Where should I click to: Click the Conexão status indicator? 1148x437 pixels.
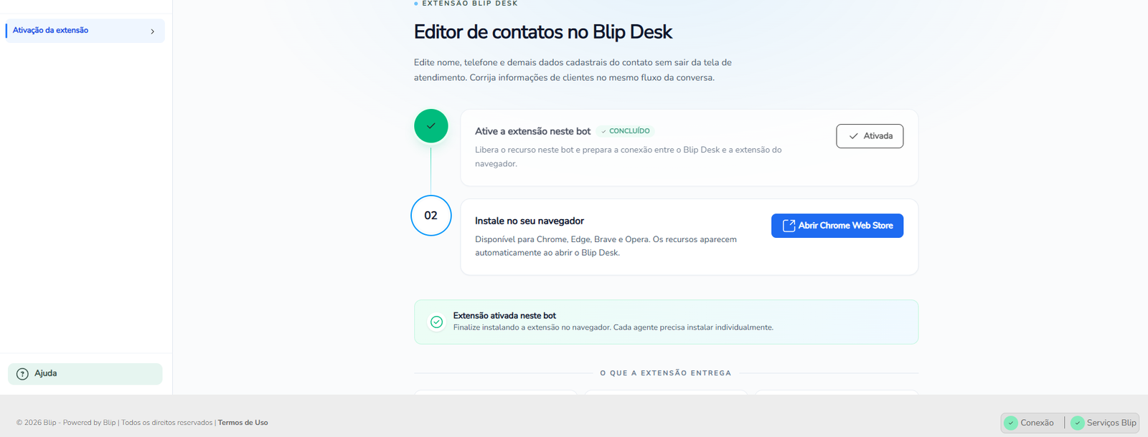(1030, 423)
